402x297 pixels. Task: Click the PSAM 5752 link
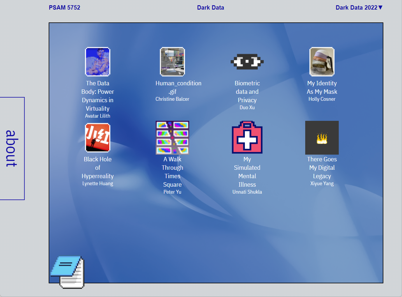(64, 8)
